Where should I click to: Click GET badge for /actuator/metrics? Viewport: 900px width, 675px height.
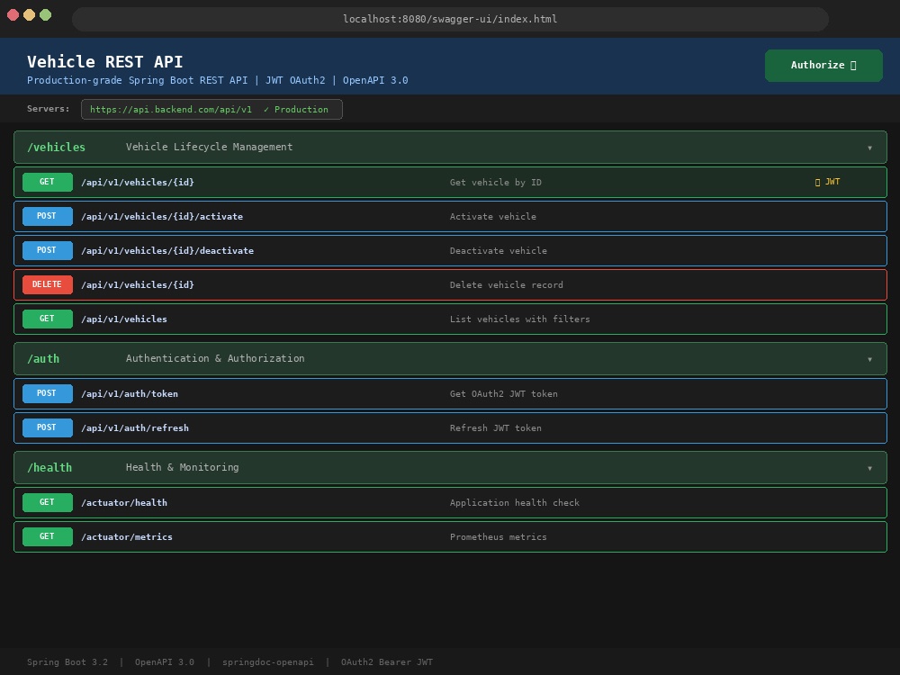47,536
